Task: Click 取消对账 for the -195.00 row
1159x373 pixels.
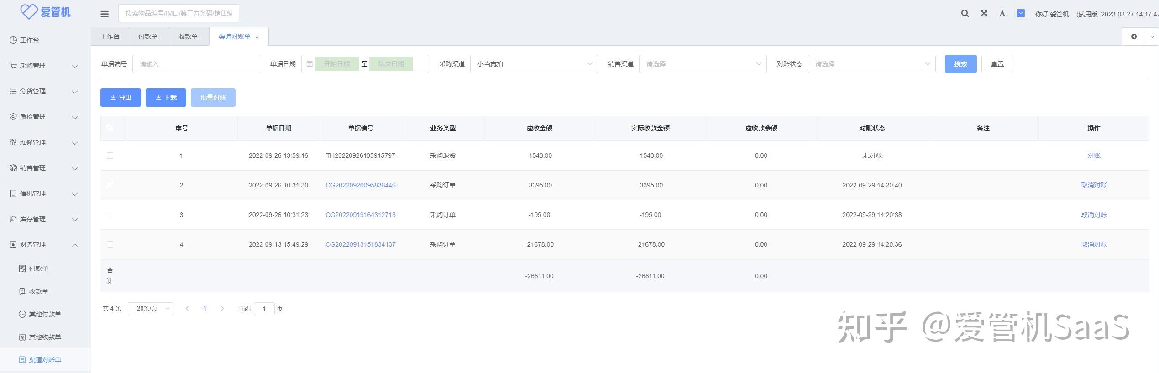Action: 1094,215
